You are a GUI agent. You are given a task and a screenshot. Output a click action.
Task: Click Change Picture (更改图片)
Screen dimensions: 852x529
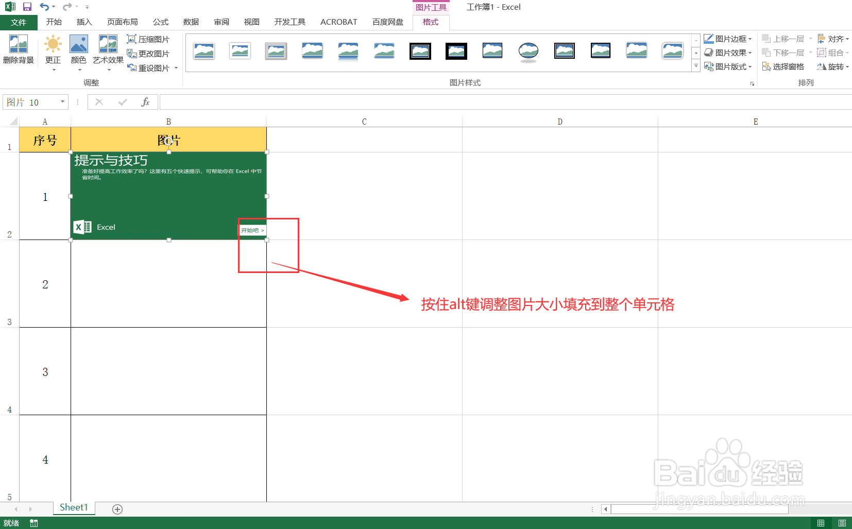[x=148, y=54]
